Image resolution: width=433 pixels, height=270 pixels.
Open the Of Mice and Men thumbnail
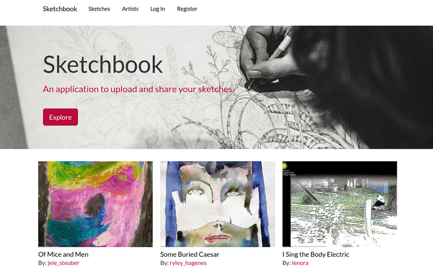(95, 204)
